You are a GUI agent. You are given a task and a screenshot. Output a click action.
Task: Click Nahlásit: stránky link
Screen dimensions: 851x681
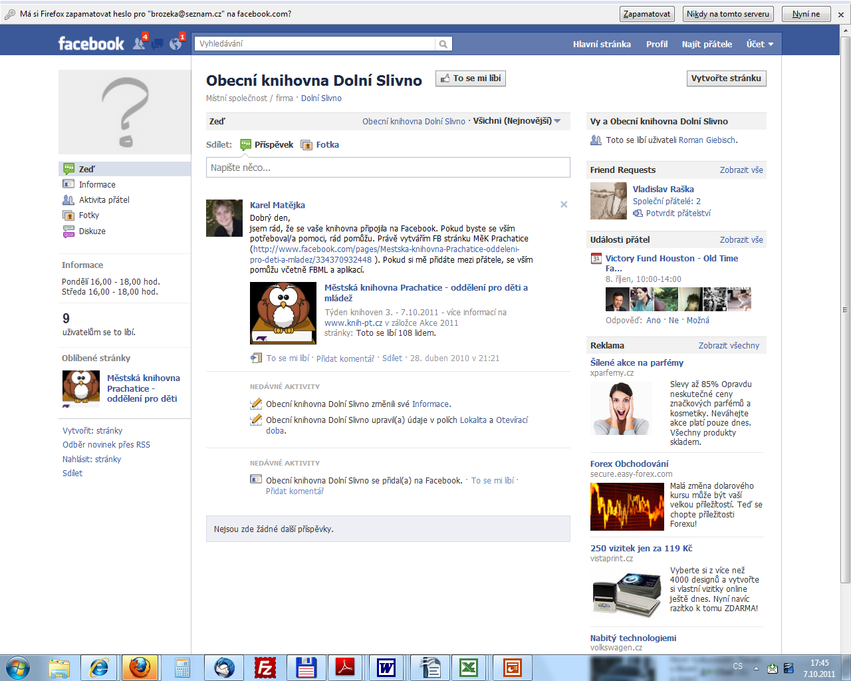(92, 460)
